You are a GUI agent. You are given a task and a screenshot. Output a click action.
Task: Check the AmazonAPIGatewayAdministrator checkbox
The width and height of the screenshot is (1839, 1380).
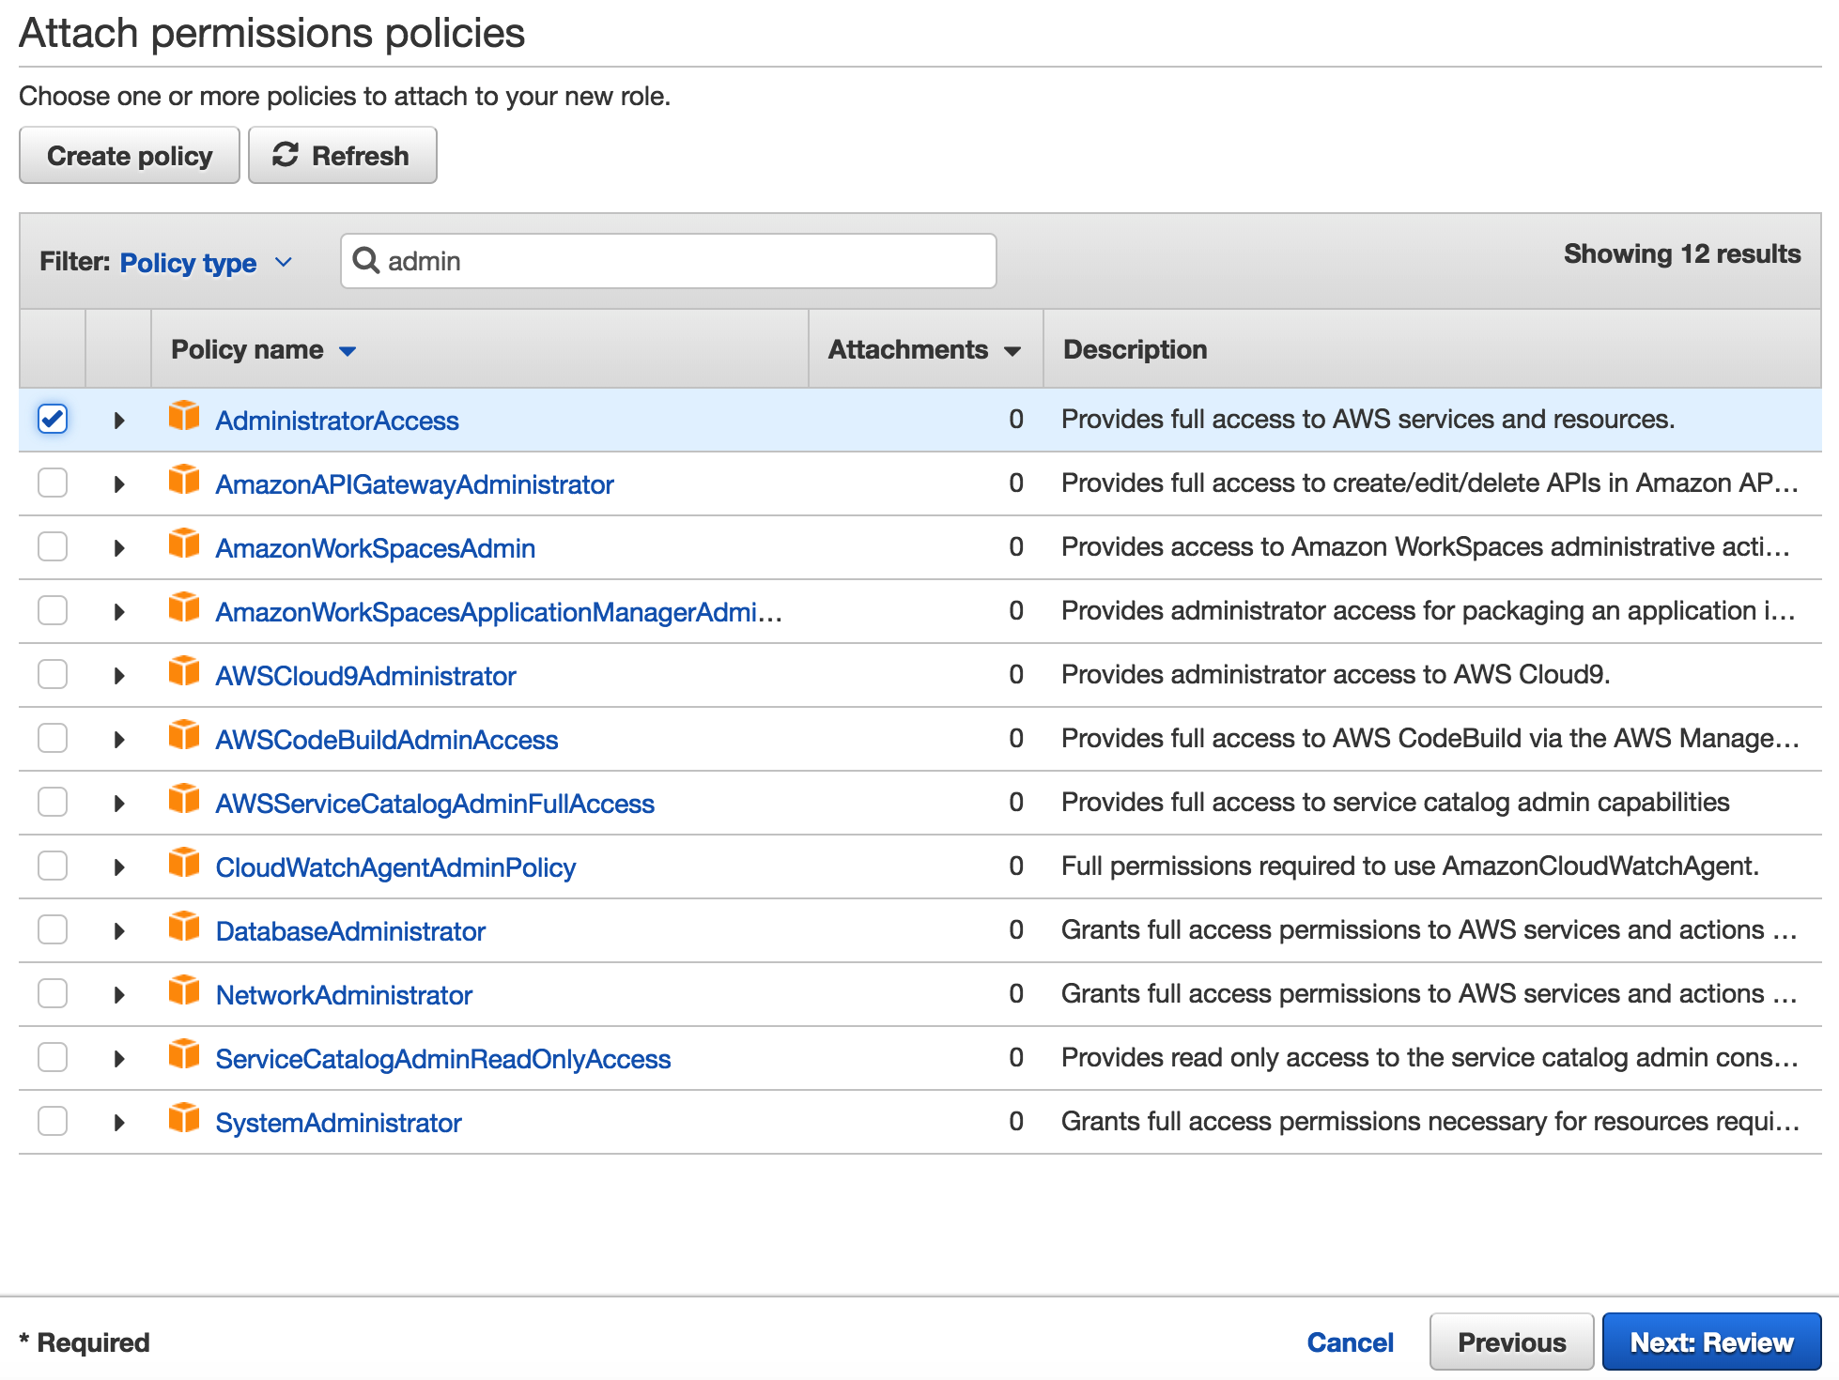(x=53, y=483)
